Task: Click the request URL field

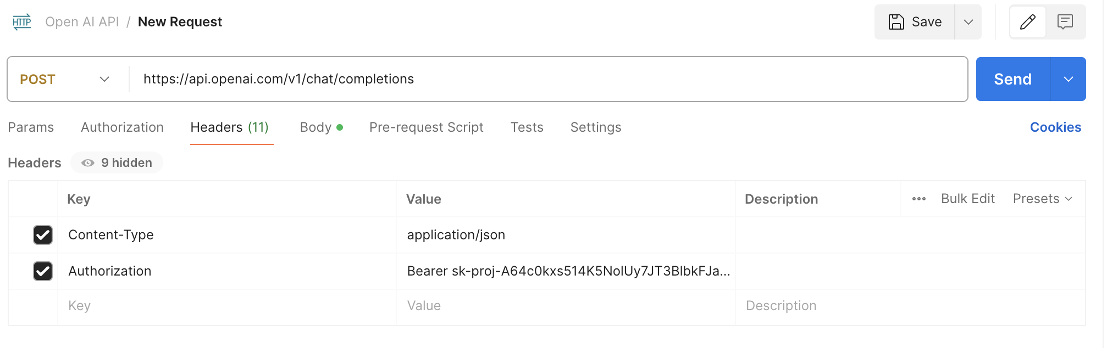Action: pyautogui.click(x=548, y=79)
